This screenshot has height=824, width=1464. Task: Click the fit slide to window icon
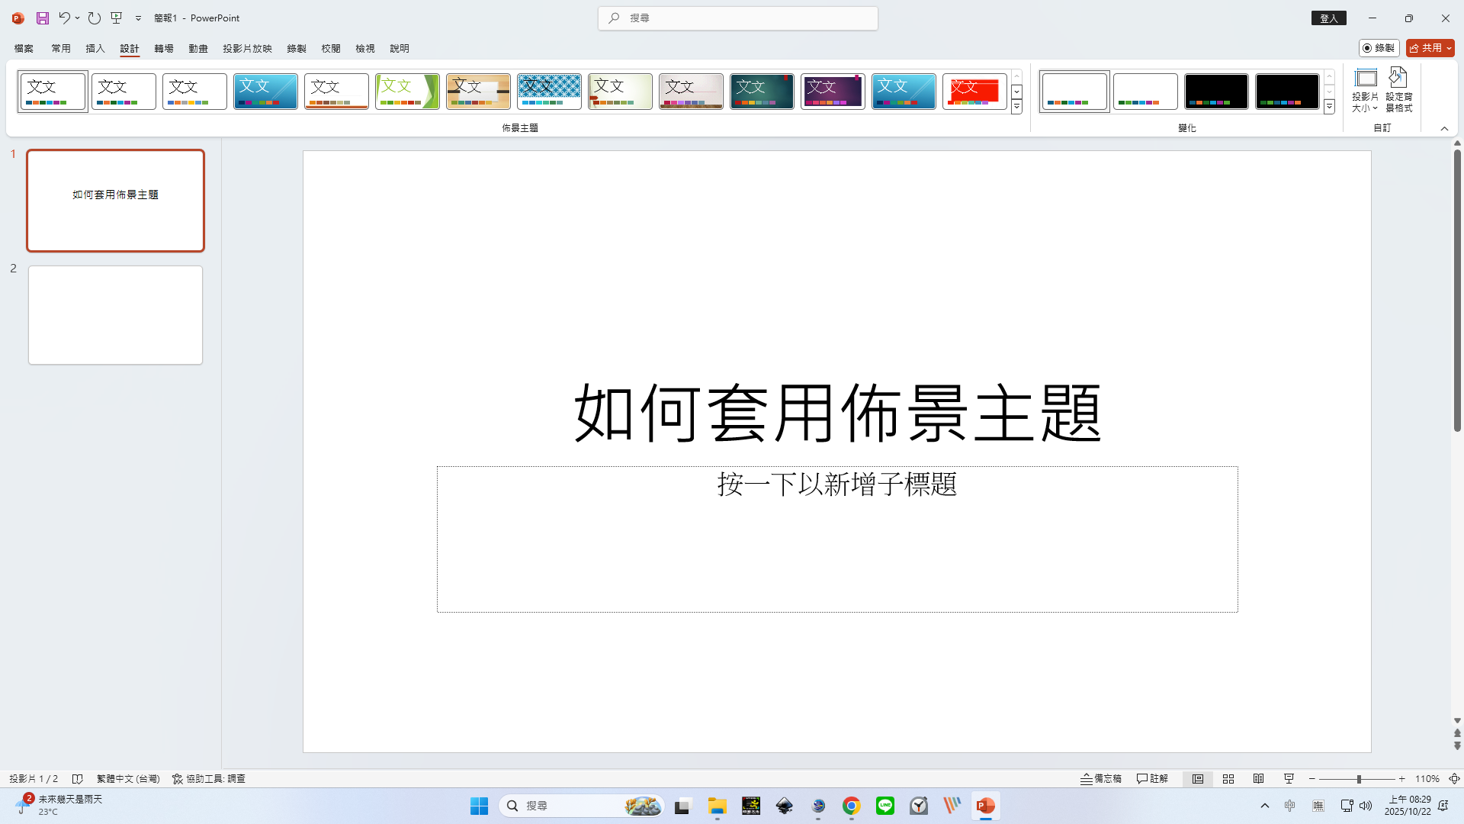[1454, 778]
